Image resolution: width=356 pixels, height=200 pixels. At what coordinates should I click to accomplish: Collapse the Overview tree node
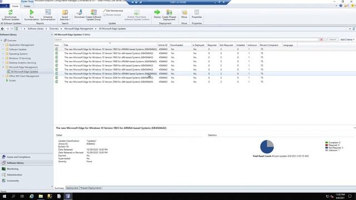[1, 41]
